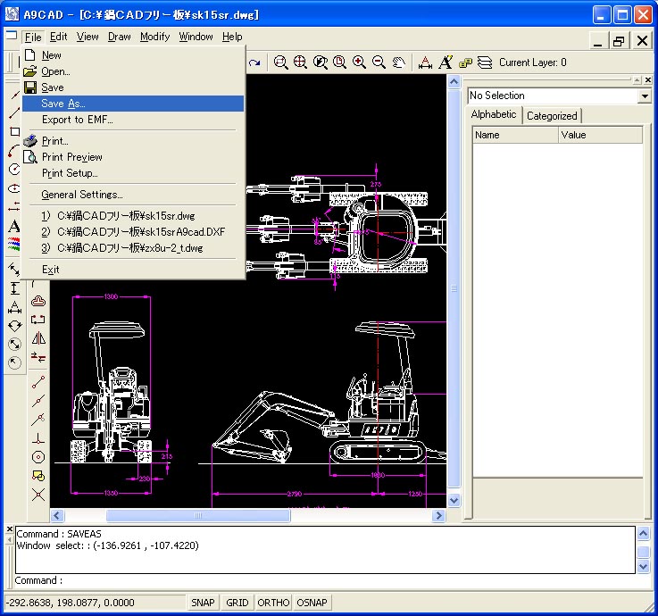Open the View menu

pos(87,37)
